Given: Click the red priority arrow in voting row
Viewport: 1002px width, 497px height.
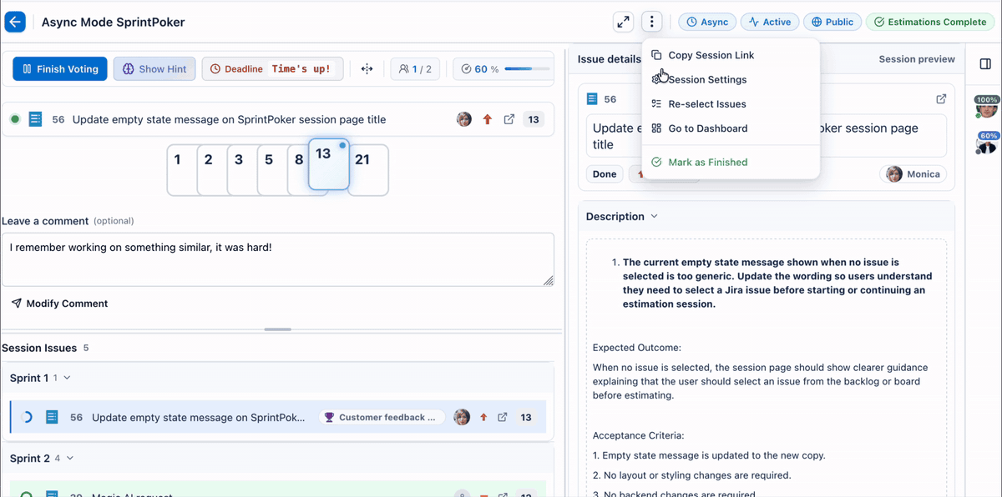Looking at the screenshot, I should pyautogui.click(x=488, y=119).
